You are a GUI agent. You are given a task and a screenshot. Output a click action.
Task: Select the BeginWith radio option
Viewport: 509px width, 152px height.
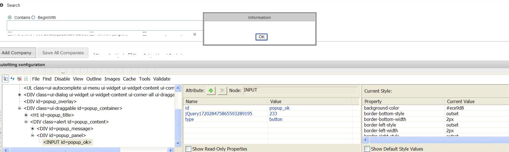coord(33,18)
